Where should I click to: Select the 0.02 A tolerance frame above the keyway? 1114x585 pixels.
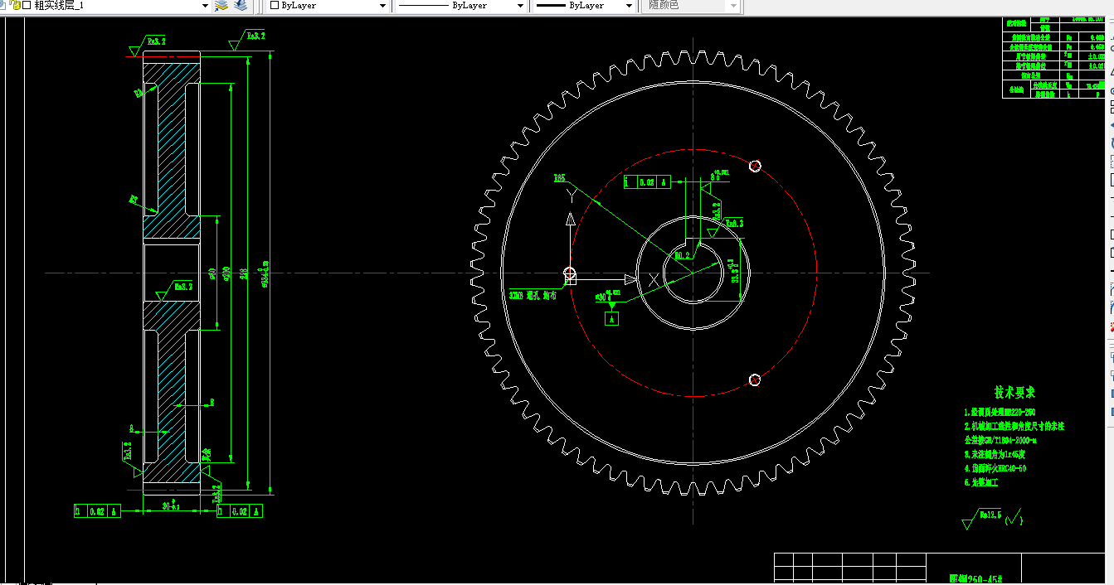tap(646, 182)
